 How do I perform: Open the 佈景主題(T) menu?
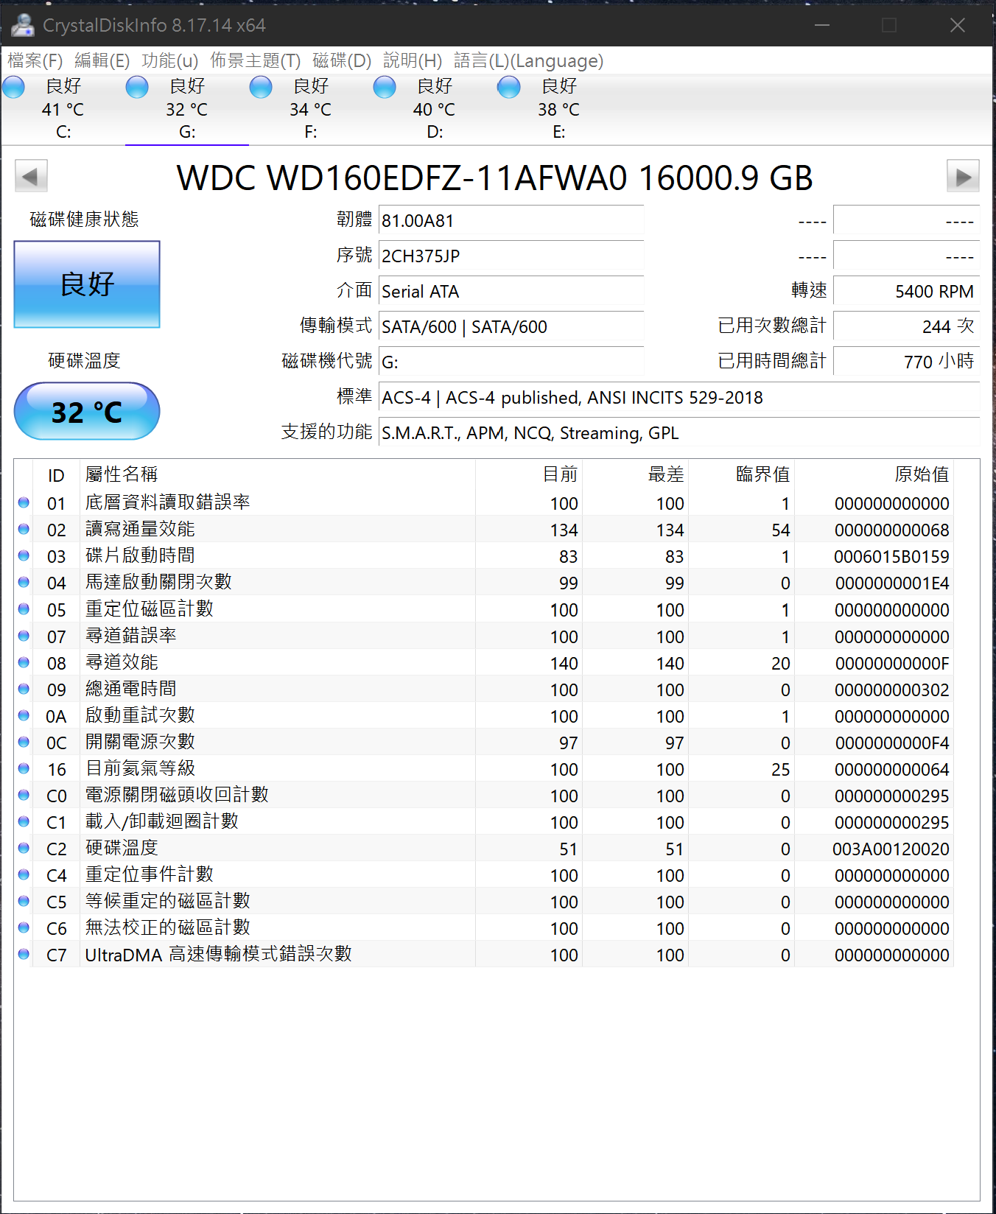tap(256, 60)
